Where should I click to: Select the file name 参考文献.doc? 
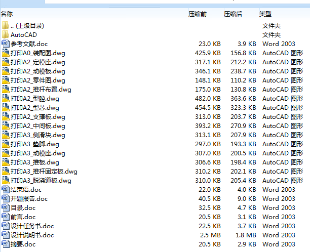point(29,44)
